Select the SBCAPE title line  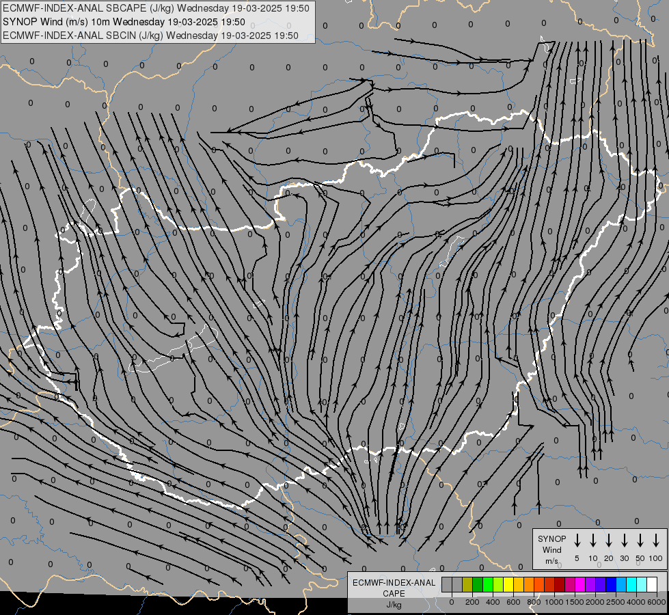(x=156, y=8)
